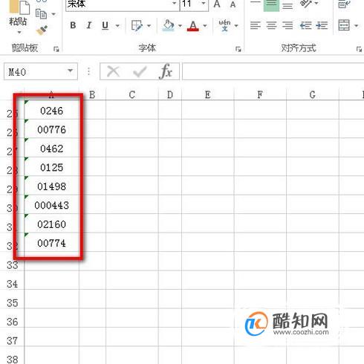Click the red Font Color icon
Viewport: 364px width, 364px height.
[x=193, y=25]
